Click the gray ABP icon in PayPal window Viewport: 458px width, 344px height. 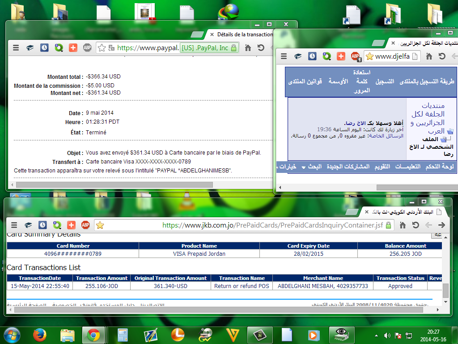pos(87,47)
